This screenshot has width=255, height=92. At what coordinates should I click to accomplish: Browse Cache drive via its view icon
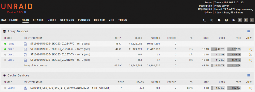(x=250, y=88)
